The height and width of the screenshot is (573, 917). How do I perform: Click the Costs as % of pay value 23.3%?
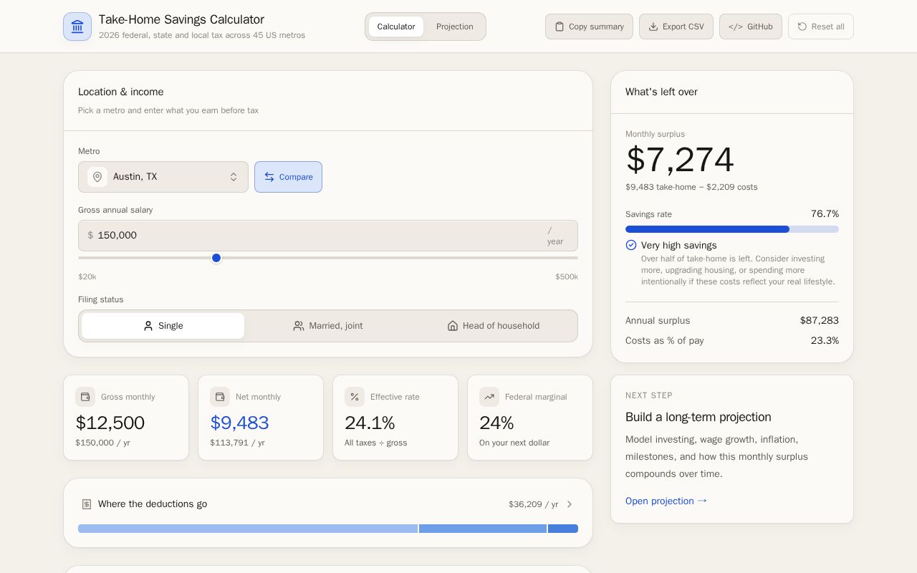pos(825,341)
